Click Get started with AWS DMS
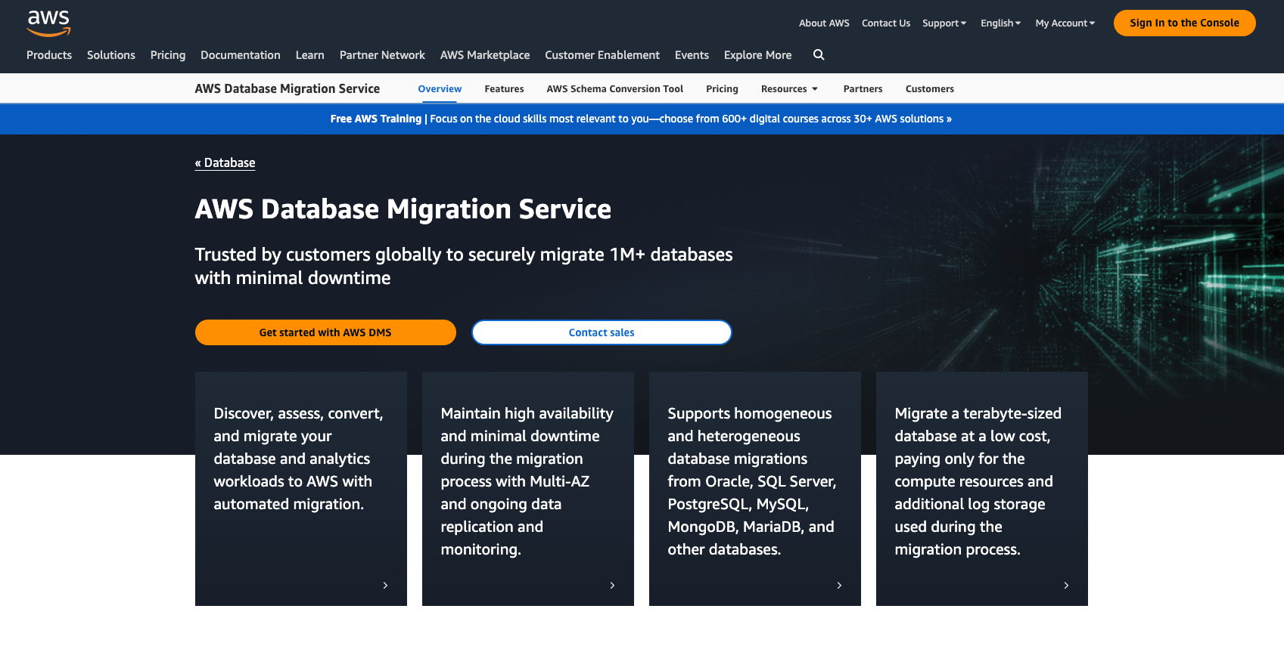1284x652 pixels. (x=325, y=332)
